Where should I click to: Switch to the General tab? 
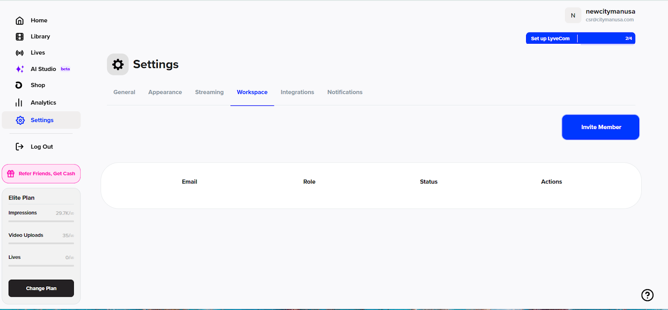[124, 92]
